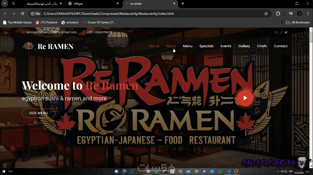
Task: Open the Specials nav item
Action: (206, 46)
